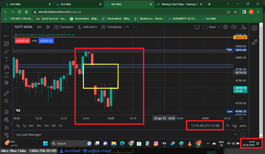Open the Templates menu

111,27
